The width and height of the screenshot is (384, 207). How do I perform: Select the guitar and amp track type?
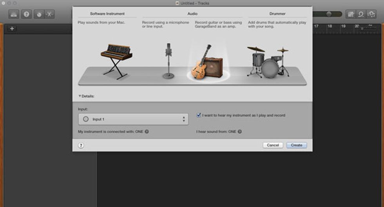coord(208,62)
